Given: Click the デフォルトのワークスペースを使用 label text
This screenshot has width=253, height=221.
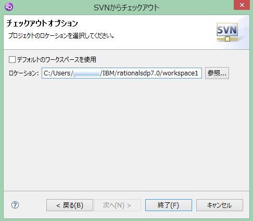Looking at the screenshot, I should 56,60.
